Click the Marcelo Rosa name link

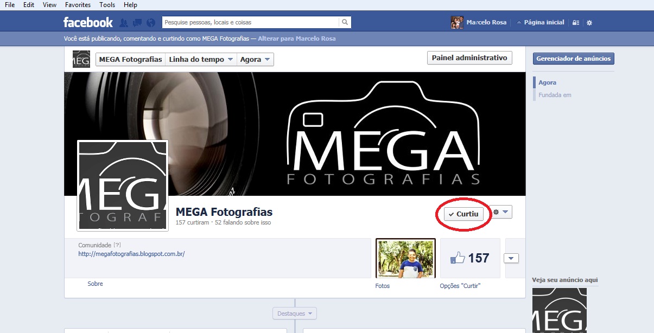click(487, 22)
